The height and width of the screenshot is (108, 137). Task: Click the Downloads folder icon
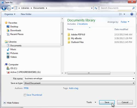[x=8, y=30]
